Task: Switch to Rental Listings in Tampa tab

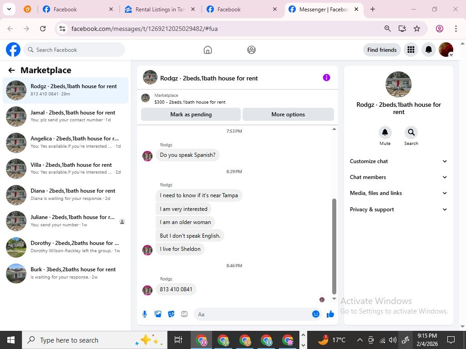Action: click(x=160, y=9)
